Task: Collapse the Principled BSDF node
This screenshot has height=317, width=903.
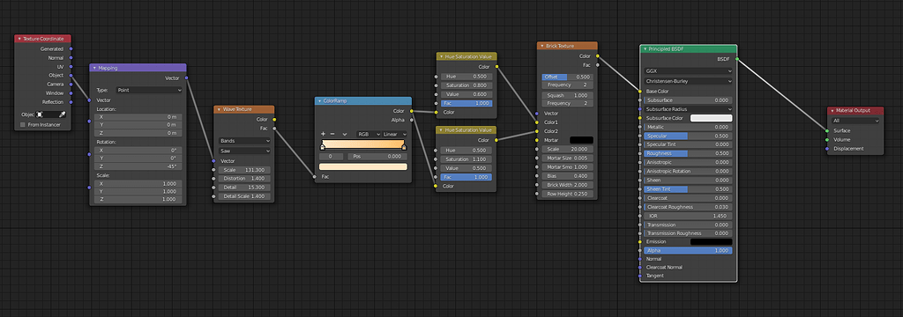Action: [645, 49]
